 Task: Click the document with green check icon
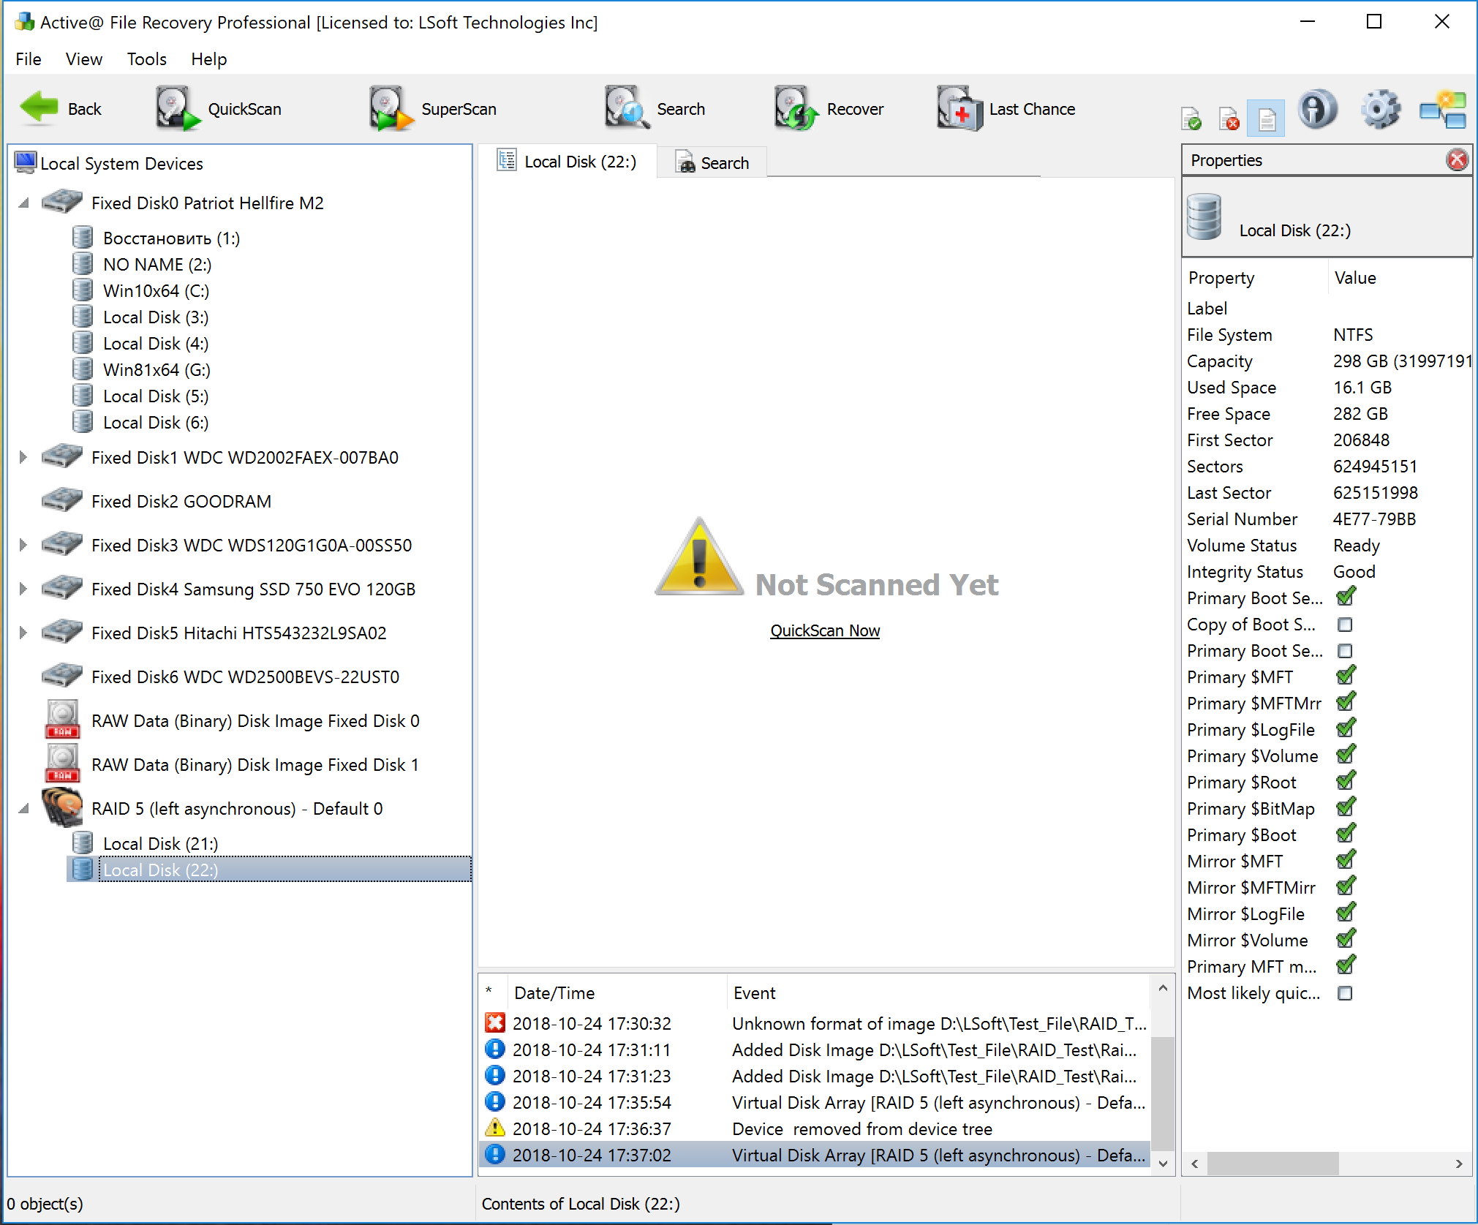1191,118
